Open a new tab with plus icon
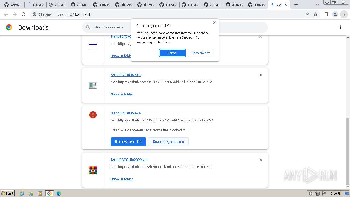Screen dimensions: 350x197 (x=296, y=5)
